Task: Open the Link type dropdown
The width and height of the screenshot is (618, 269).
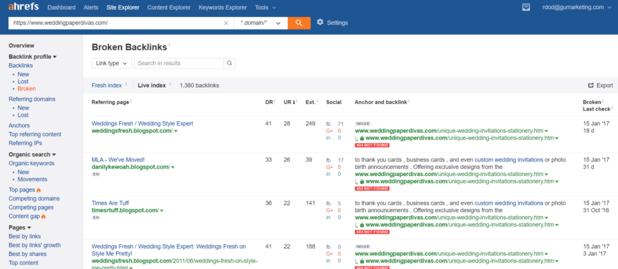Action: point(111,63)
